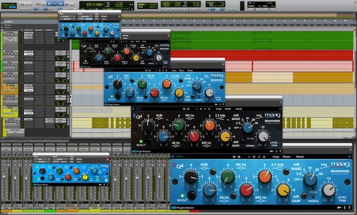Click Reset in large black EQ4 toolbar
The image size is (357, 215).
(239, 109)
